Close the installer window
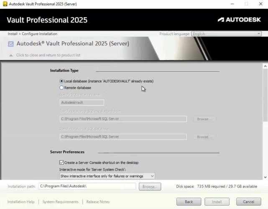Screen dimensions: 268x209 point(260,4)
